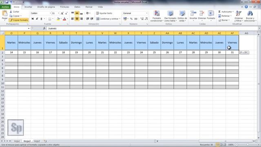Apply accounting number format
The width and height of the screenshot is (261, 147).
pos(125,19)
